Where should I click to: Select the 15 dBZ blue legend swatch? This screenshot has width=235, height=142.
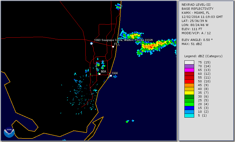[x=189, y=108]
